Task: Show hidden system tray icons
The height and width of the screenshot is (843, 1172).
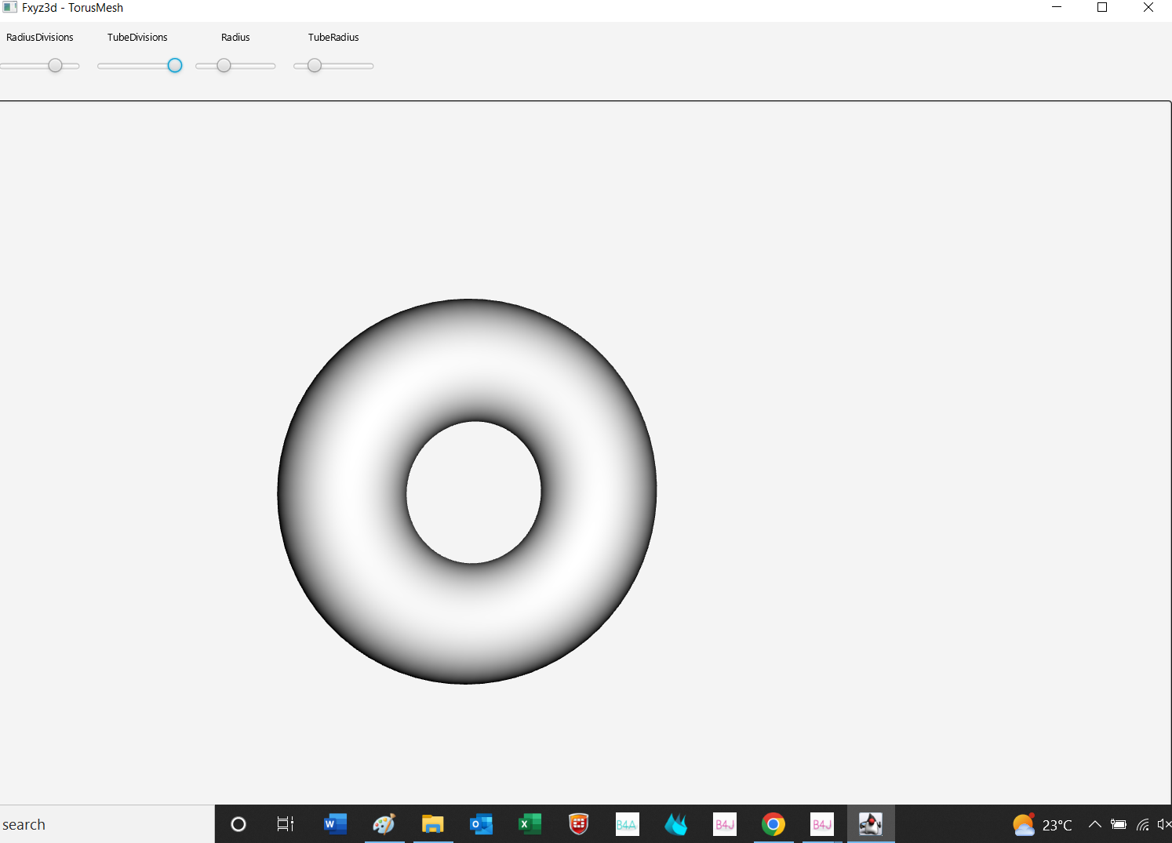Action: (1095, 824)
